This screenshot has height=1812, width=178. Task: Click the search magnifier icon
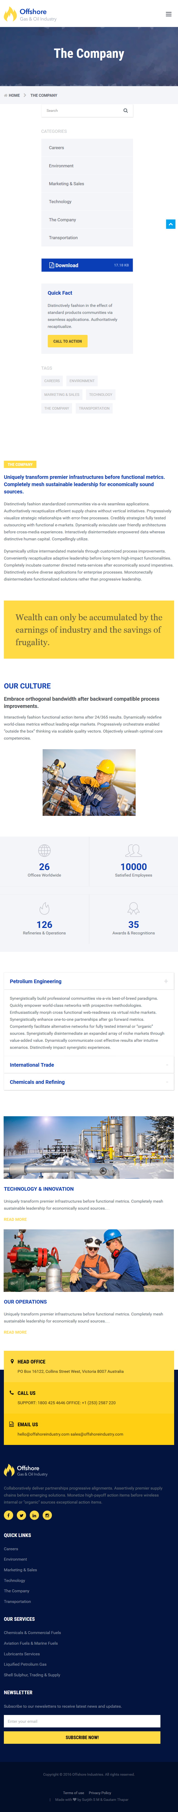pos(126,111)
